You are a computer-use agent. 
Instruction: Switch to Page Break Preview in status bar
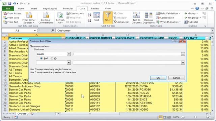[x=169, y=117]
